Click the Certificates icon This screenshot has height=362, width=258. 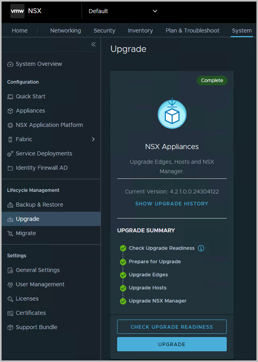click(10, 313)
